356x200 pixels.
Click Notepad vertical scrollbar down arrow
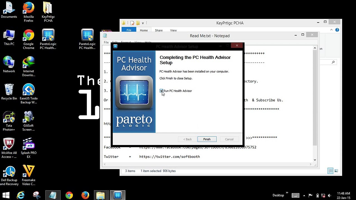pos(315,160)
